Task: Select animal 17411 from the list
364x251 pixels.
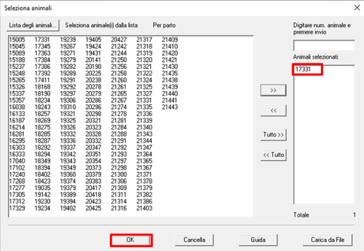Action: [42, 80]
